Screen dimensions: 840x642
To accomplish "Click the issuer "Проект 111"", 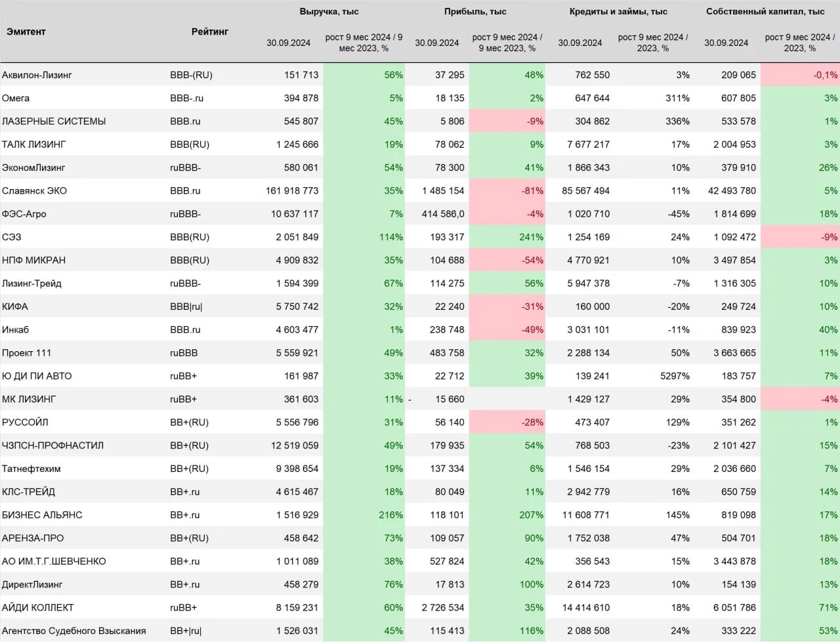I will click(26, 353).
